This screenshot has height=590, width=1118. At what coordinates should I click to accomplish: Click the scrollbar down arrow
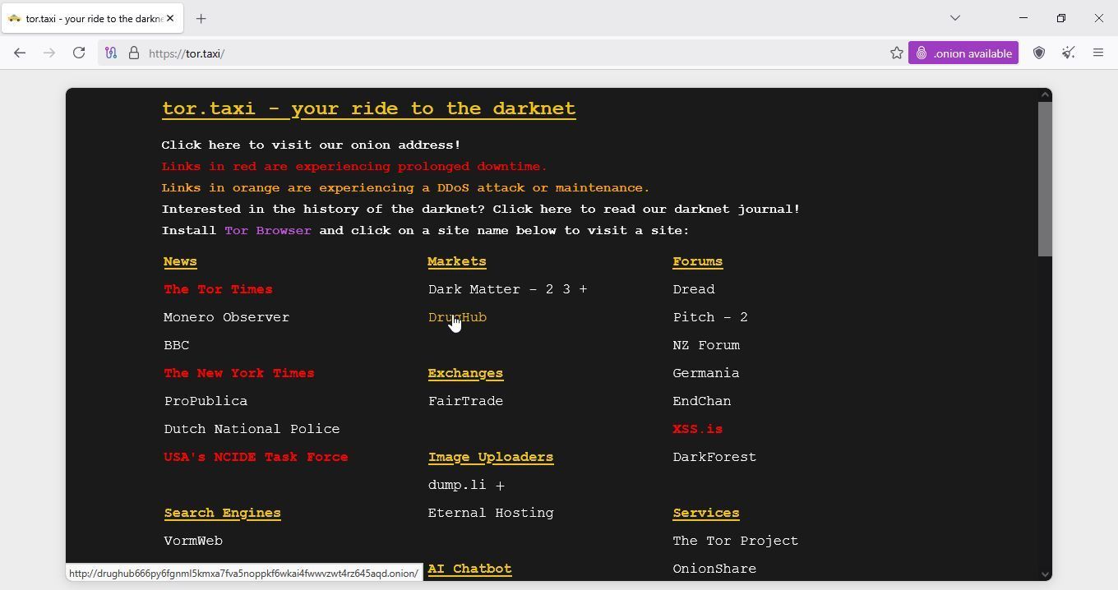1045,574
